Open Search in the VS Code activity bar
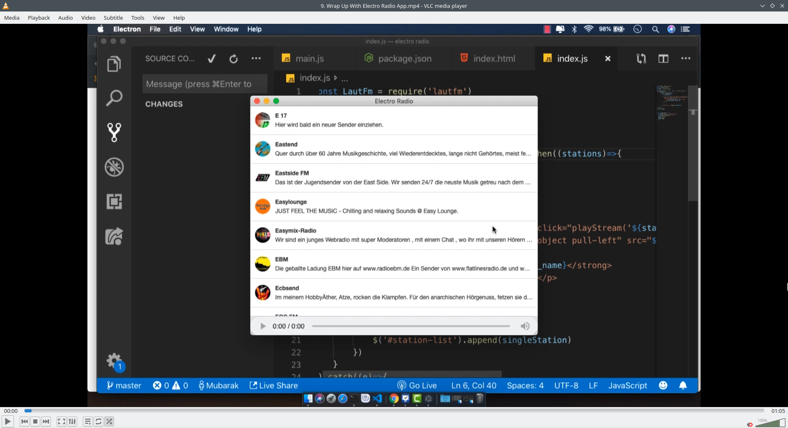 click(x=114, y=98)
